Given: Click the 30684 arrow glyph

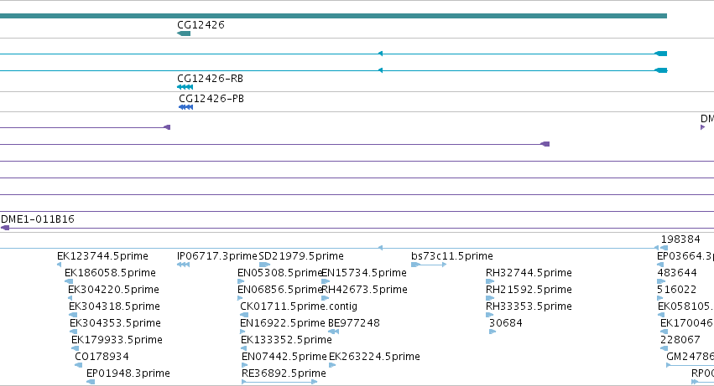Looking at the screenshot, I should point(493,332).
